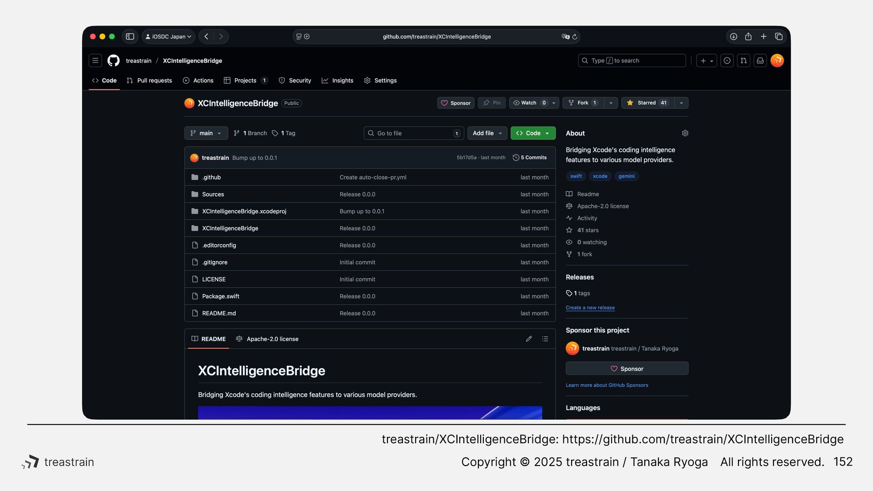Click the Fork button
Screen dimensions: 873x491
(x=583, y=103)
